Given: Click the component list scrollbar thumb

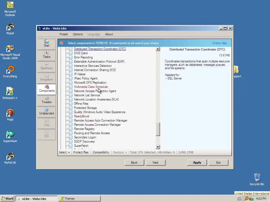Looking at the screenshot, I should [158, 129].
